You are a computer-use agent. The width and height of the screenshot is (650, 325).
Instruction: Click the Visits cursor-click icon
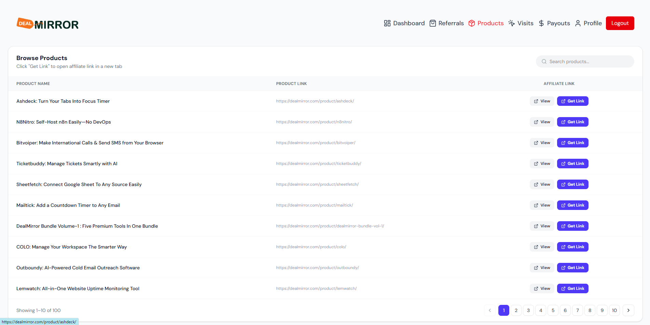[x=511, y=23]
